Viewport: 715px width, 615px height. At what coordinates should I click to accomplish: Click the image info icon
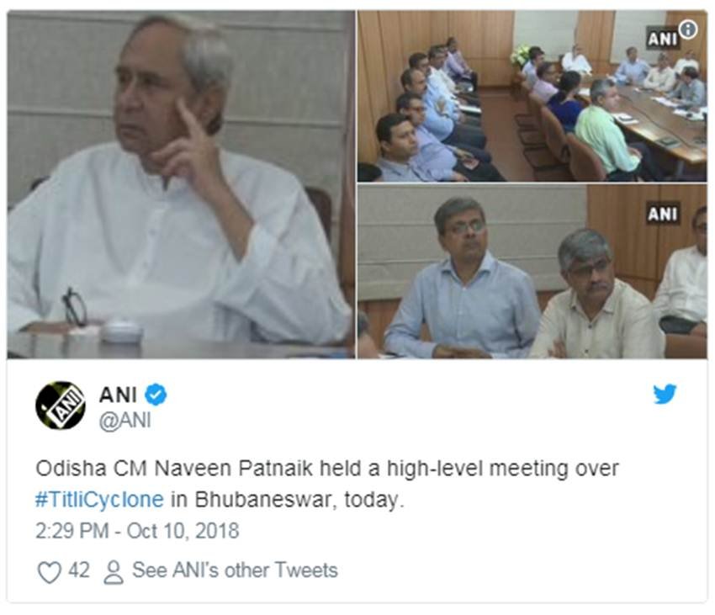coord(688,29)
